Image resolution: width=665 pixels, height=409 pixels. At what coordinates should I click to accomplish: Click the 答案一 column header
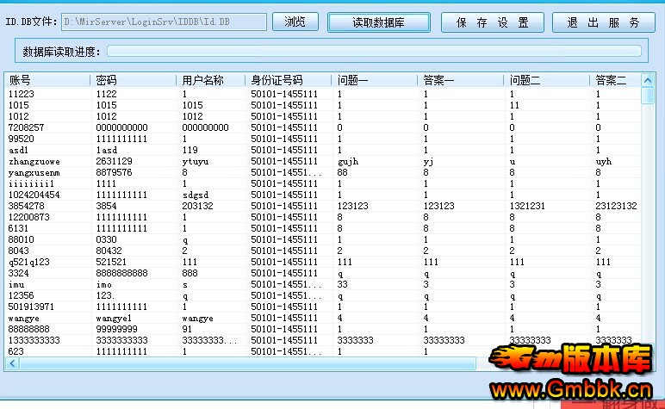pos(461,80)
